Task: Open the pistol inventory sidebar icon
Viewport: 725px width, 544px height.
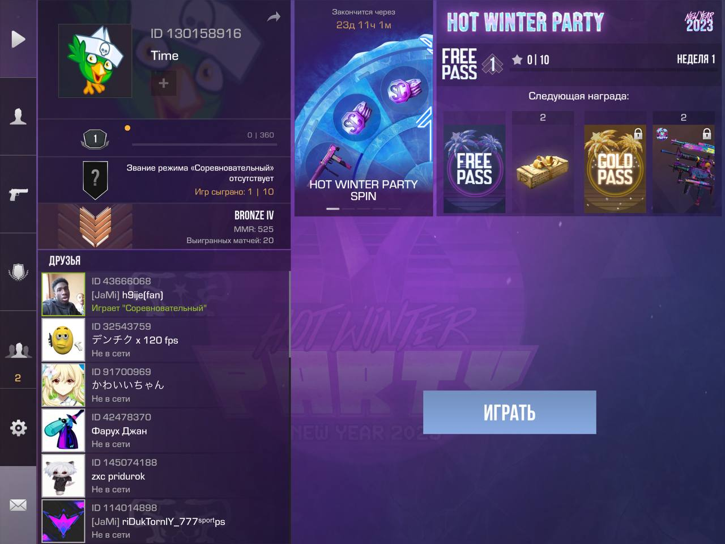Action: [18, 194]
